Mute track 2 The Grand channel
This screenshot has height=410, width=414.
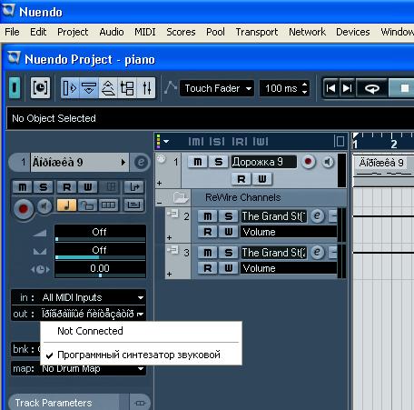[x=208, y=216]
